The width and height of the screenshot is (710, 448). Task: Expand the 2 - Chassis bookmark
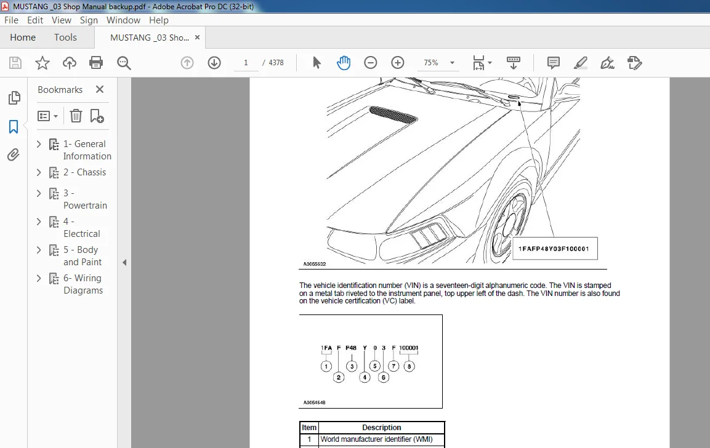pos(39,172)
